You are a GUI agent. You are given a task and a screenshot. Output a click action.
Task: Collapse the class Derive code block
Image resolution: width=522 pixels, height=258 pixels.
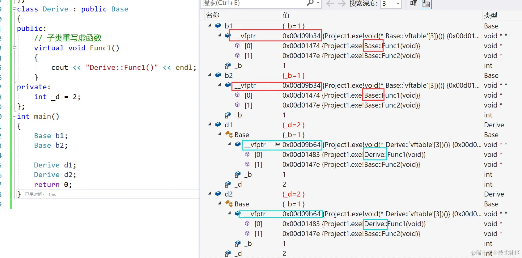(x=14, y=9)
